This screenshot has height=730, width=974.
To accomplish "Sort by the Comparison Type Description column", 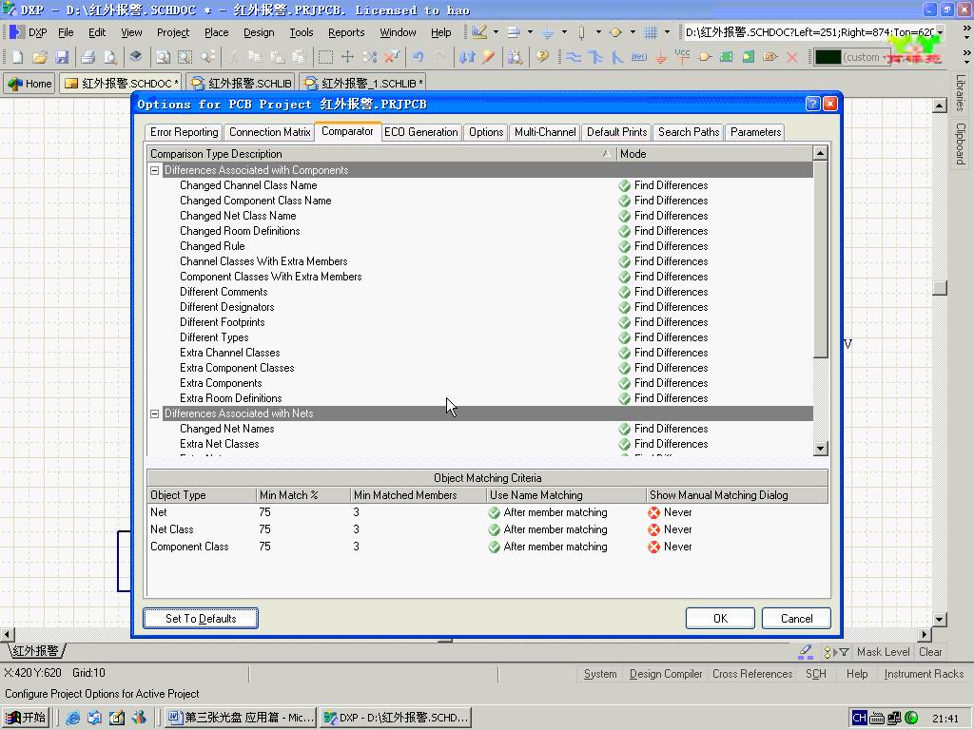I will coord(381,154).
